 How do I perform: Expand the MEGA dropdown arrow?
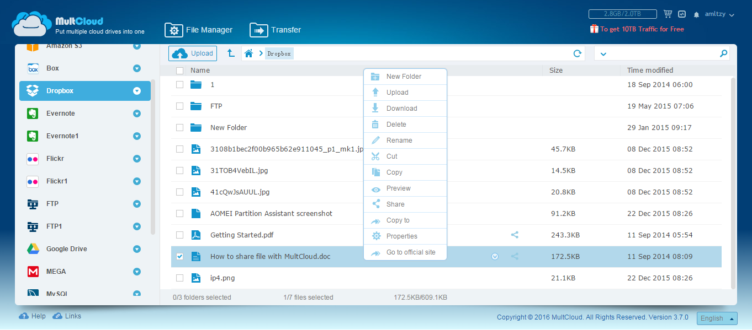[x=137, y=272]
